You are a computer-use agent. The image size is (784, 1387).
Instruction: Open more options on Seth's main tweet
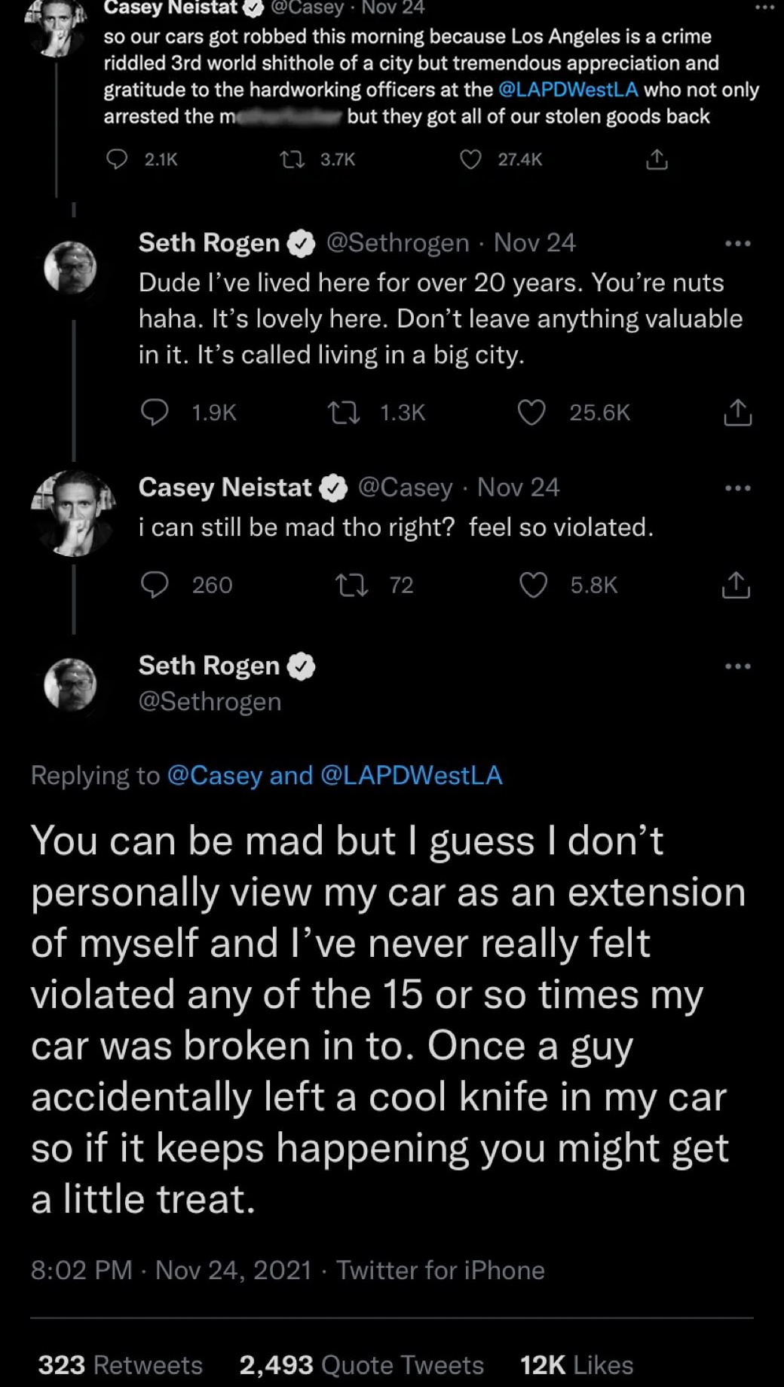(x=737, y=666)
